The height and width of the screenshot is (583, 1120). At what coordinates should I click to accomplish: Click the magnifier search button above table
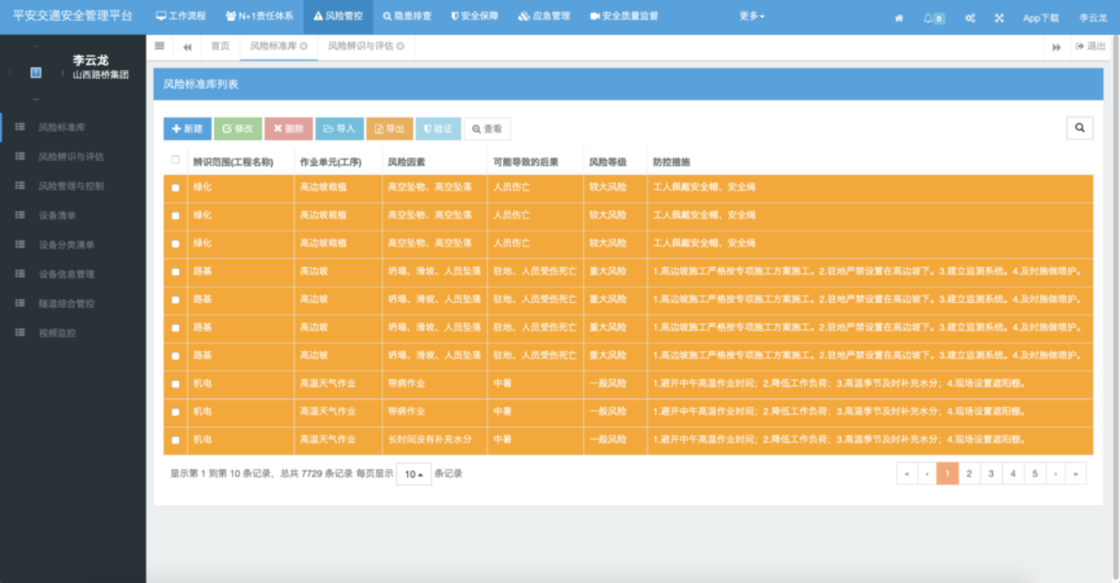click(x=1080, y=128)
